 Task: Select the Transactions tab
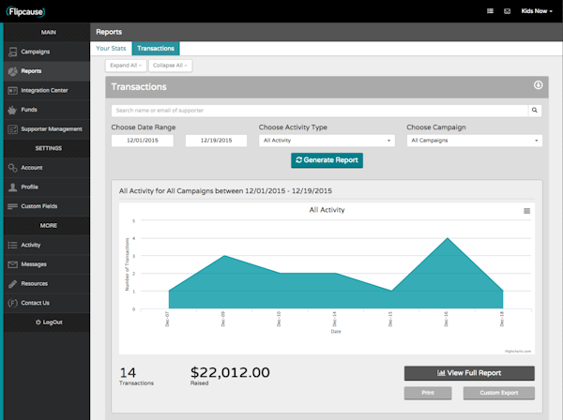pos(156,47)
